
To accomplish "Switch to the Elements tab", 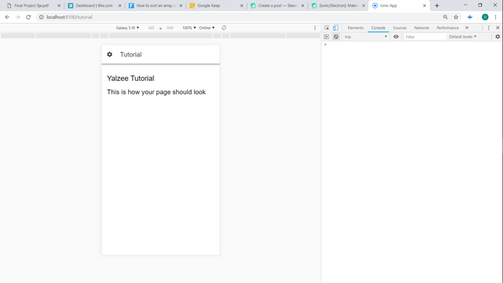I will [355, 28].
